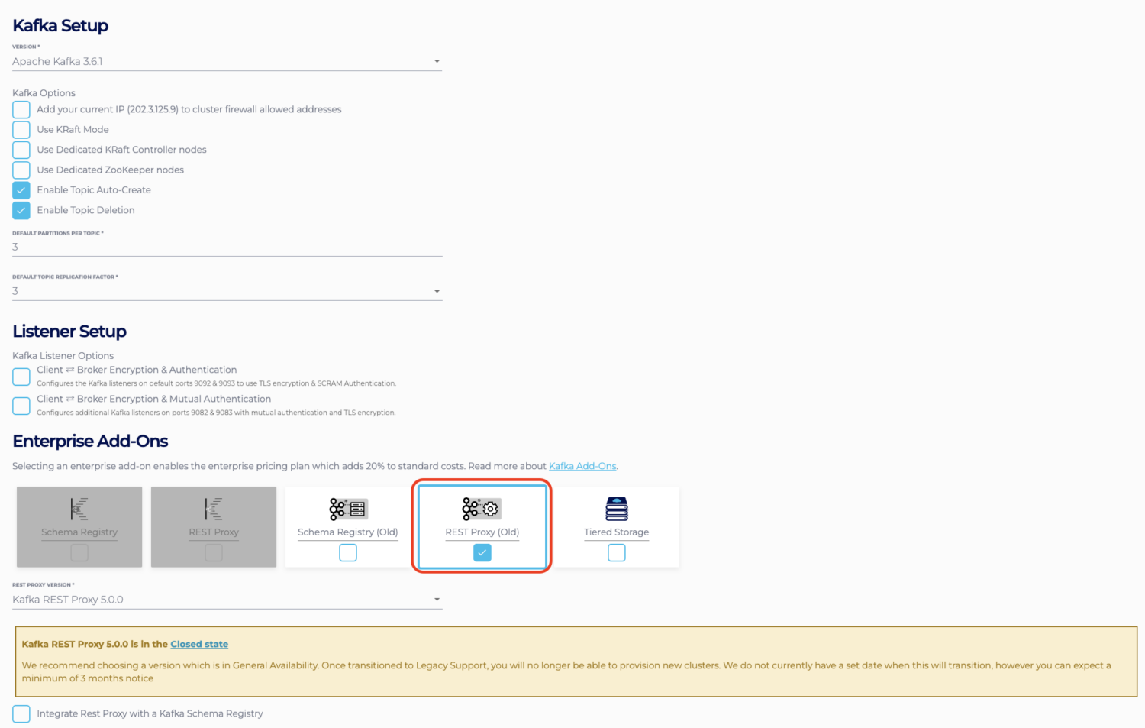
Task: Open the Default Topic Replication Factor dropdown
Action: [x=437, y=291]
